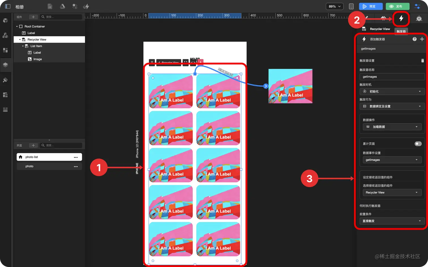
Task: Open the triangle assets icon in top toolbar
Action: coord(63,6)
